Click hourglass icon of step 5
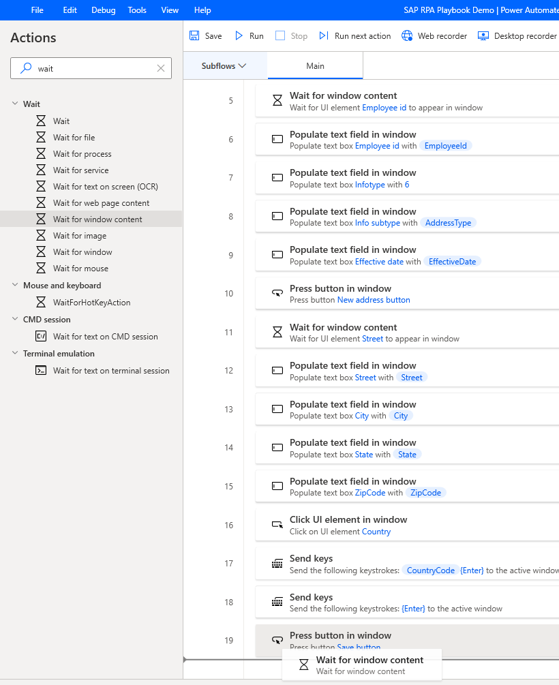This screenshot has width=559, height=685. 277,101
